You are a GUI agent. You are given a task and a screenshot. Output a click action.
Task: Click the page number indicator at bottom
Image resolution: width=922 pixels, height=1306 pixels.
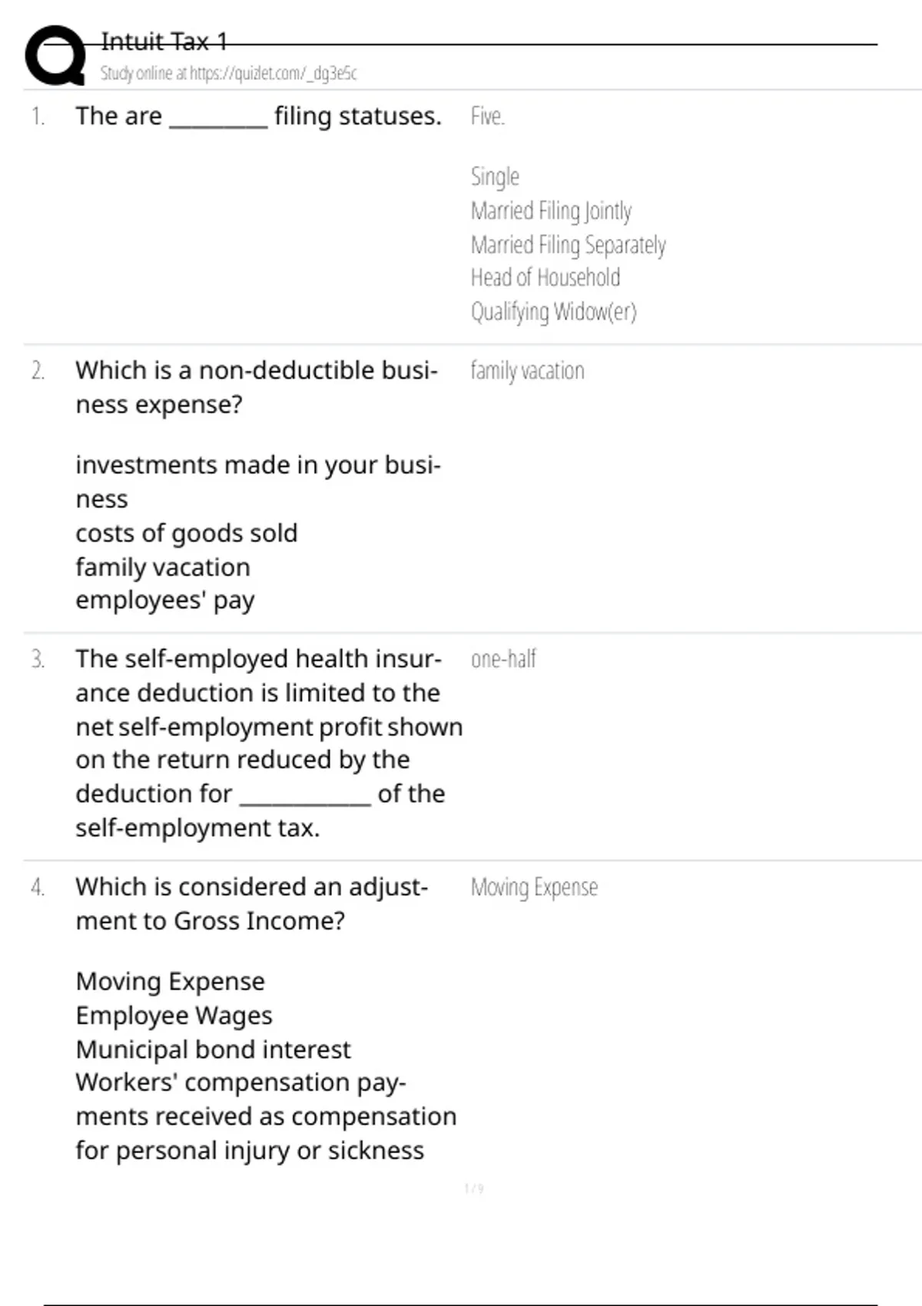[x=474, y=1189]
